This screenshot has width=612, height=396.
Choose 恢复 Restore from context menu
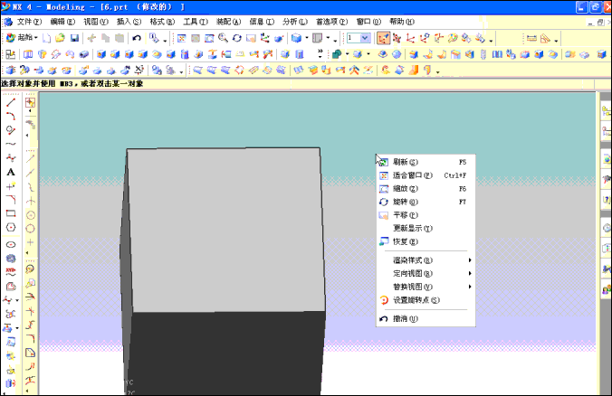tap(426, 241)
